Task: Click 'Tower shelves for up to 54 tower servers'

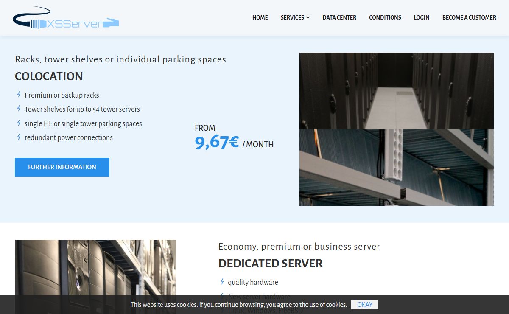Action: 82,109
